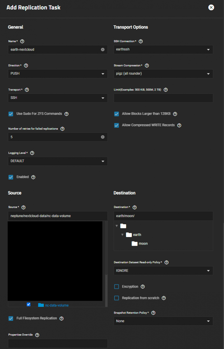Click the moon folder icon in destination tree
224x349 pixels.
134,244
